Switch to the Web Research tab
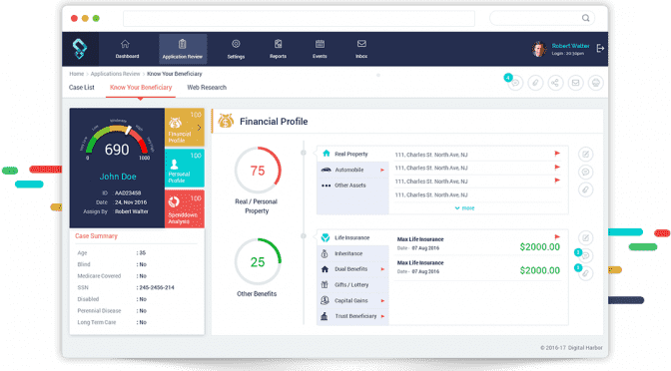This screenshot has height=371, width=671. 207,87
